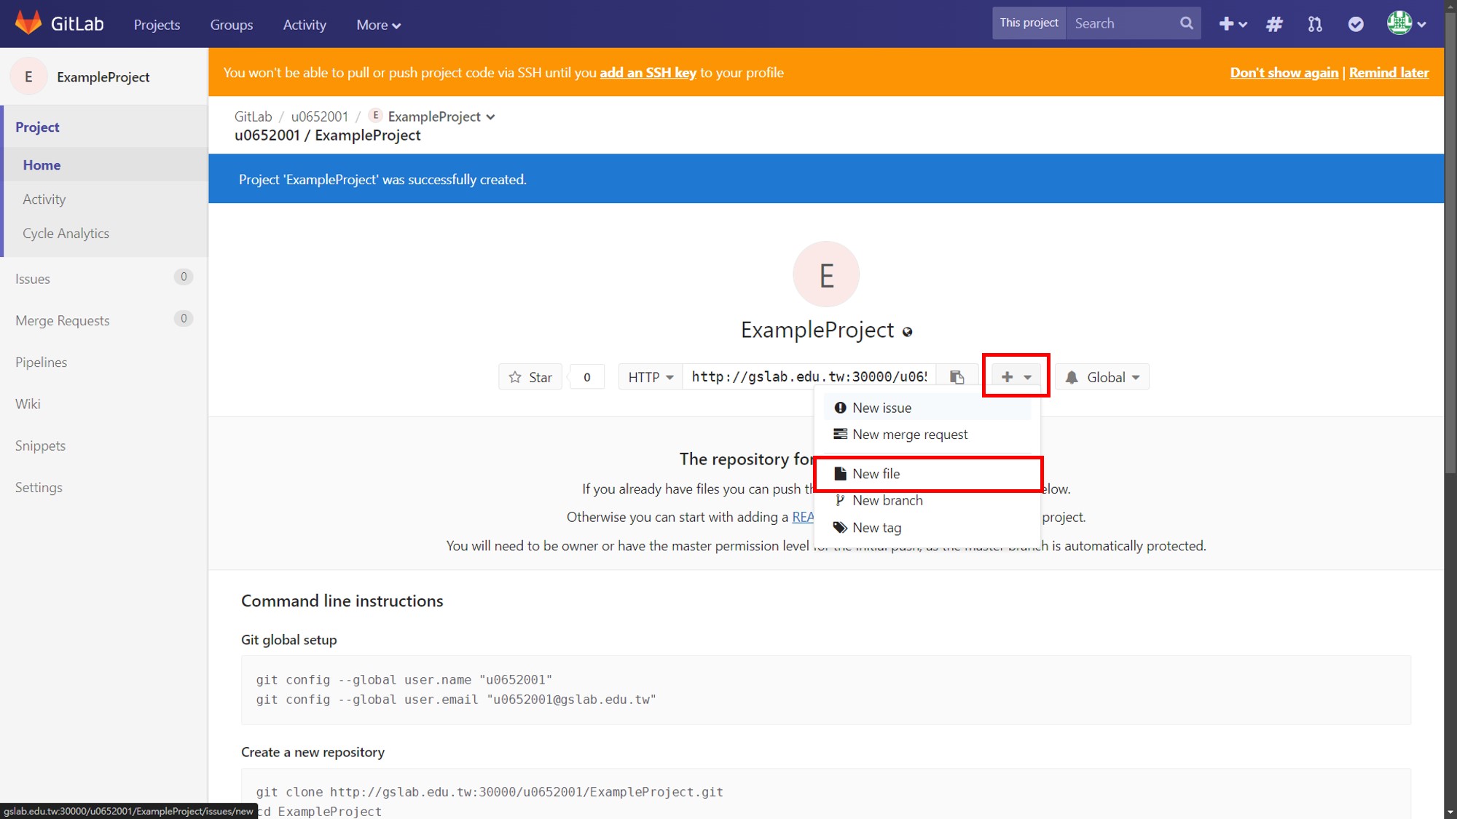This screenshot has height=819, width=1457.
Task: Toggle the project plus dropdown button
Action: tap(1016, 377)
